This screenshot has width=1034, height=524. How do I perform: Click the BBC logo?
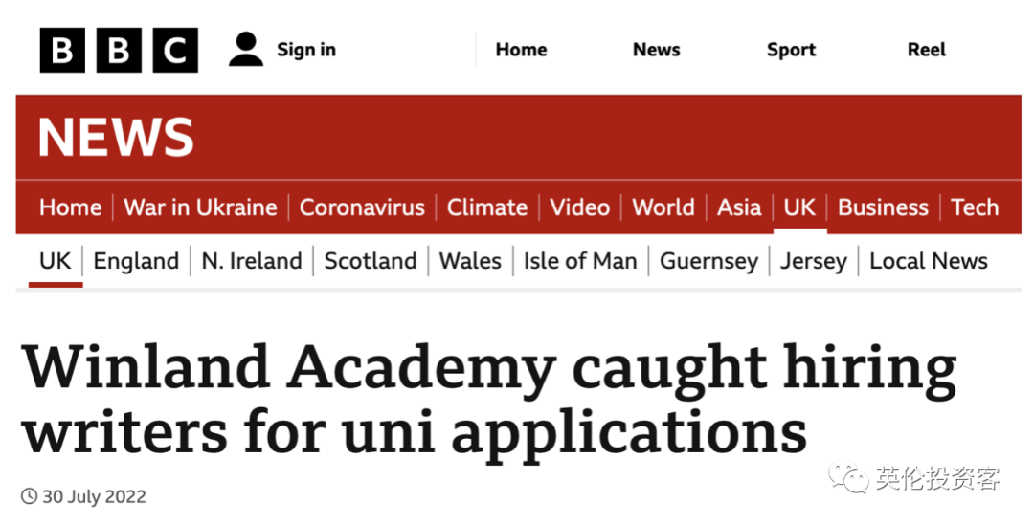[x=119, y=50]
